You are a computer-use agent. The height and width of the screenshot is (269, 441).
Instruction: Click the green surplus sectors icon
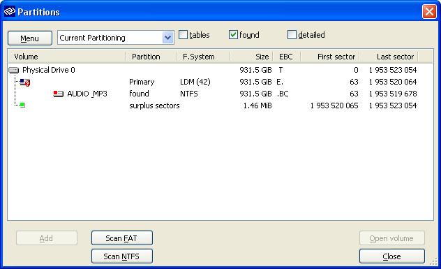(x=22, y=105)
